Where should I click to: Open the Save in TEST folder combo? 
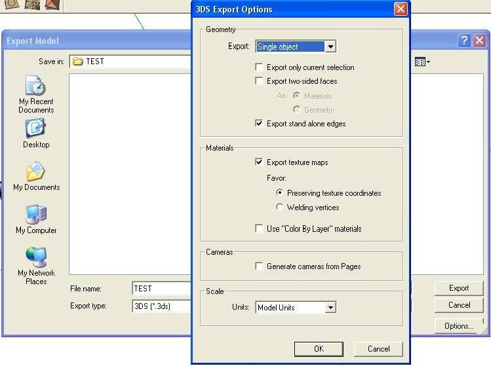point(130,62)
